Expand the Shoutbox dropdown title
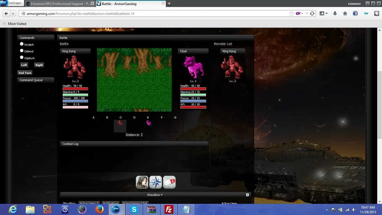Image resolution: width=382 pixels, height=215 pixels. pyautogui.click(x=155, y=195)
